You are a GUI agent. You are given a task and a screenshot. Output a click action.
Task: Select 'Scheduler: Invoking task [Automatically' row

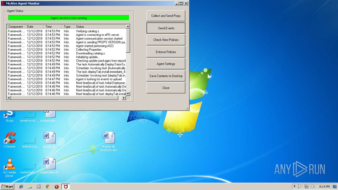(67, 68)
